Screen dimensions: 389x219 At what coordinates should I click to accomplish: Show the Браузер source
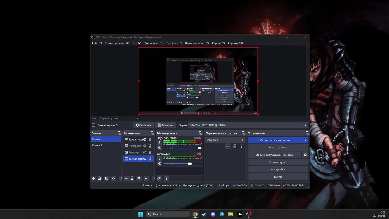(x=145, y=152)
